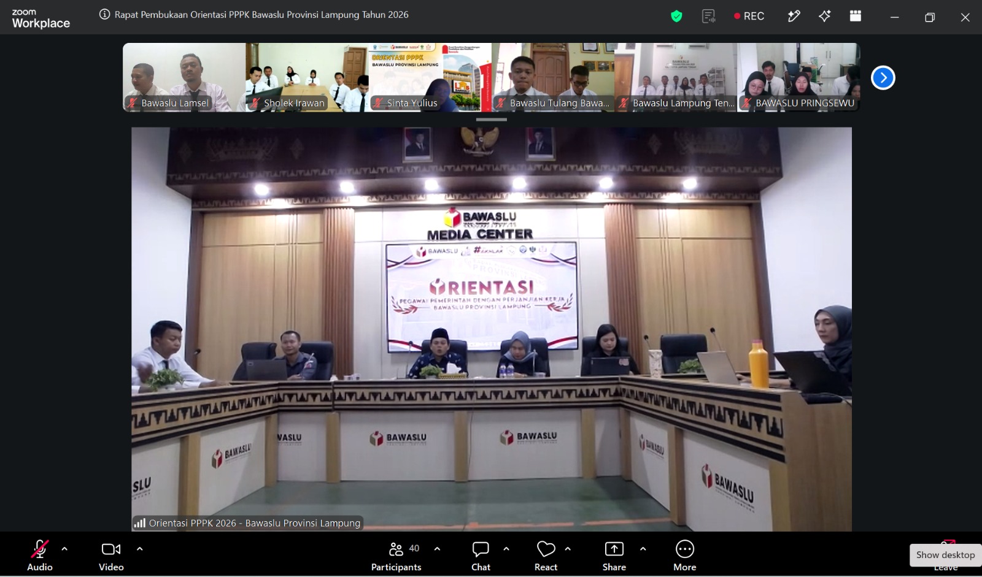982x577 pixels.
Task: Expand the audio options arrow next to Audio
Action: point(64,549)
